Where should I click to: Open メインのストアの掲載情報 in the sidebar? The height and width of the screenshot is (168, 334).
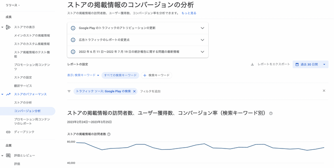[32, 36]
